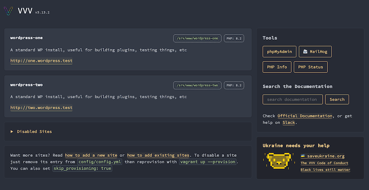369x190 pixels.
Task: Open the phpMyAdmin tool
Action: point(279,52)
